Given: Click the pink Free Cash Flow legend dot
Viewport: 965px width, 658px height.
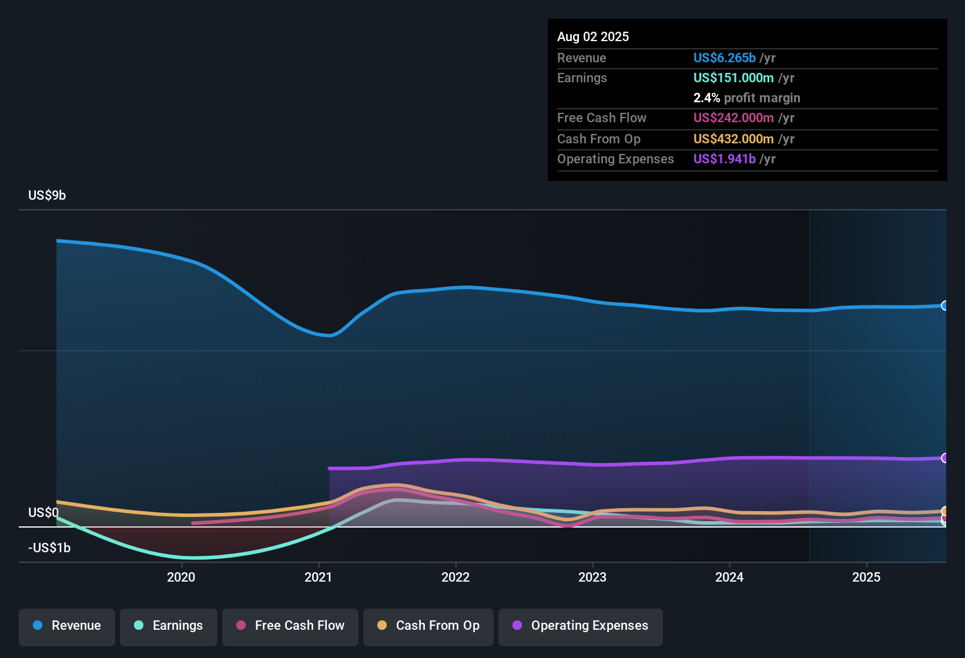Looking at the screenshot, I should click(240, 626).
